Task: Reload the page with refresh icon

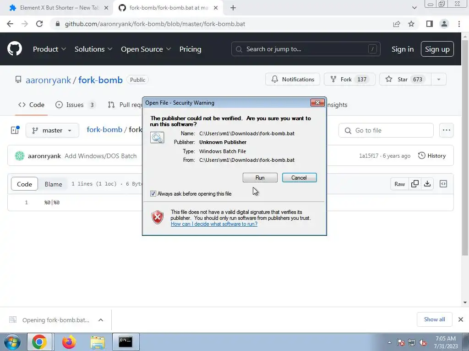Action: 39,24
